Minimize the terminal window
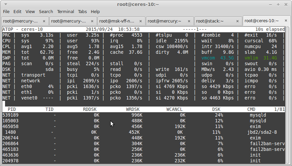292x166 pixels. coord(270,5)
